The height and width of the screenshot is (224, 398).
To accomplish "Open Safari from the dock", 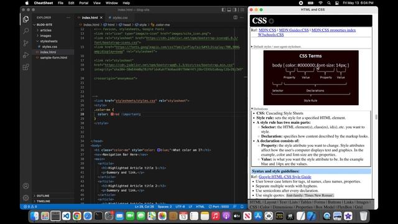I will [x=88, y=216].
